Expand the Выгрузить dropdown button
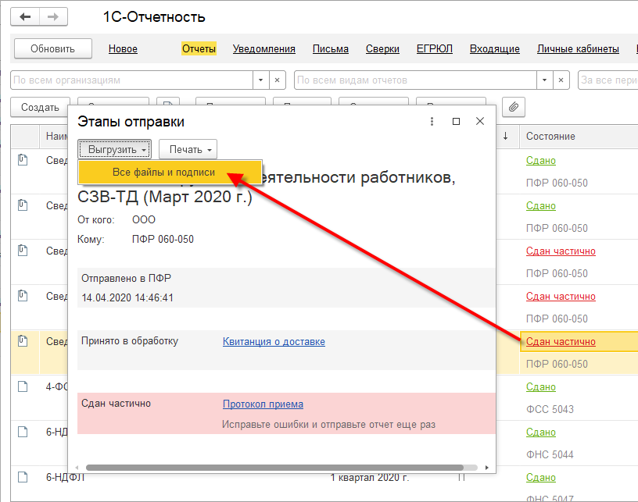 115,149
